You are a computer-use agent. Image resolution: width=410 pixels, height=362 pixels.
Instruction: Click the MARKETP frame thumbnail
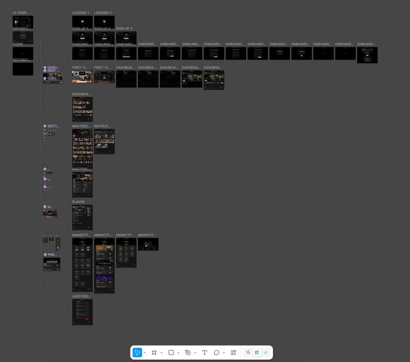pos(82,265)
